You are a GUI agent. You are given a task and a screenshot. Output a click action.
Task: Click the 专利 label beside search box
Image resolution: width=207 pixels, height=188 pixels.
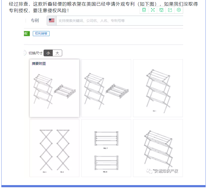35,20
